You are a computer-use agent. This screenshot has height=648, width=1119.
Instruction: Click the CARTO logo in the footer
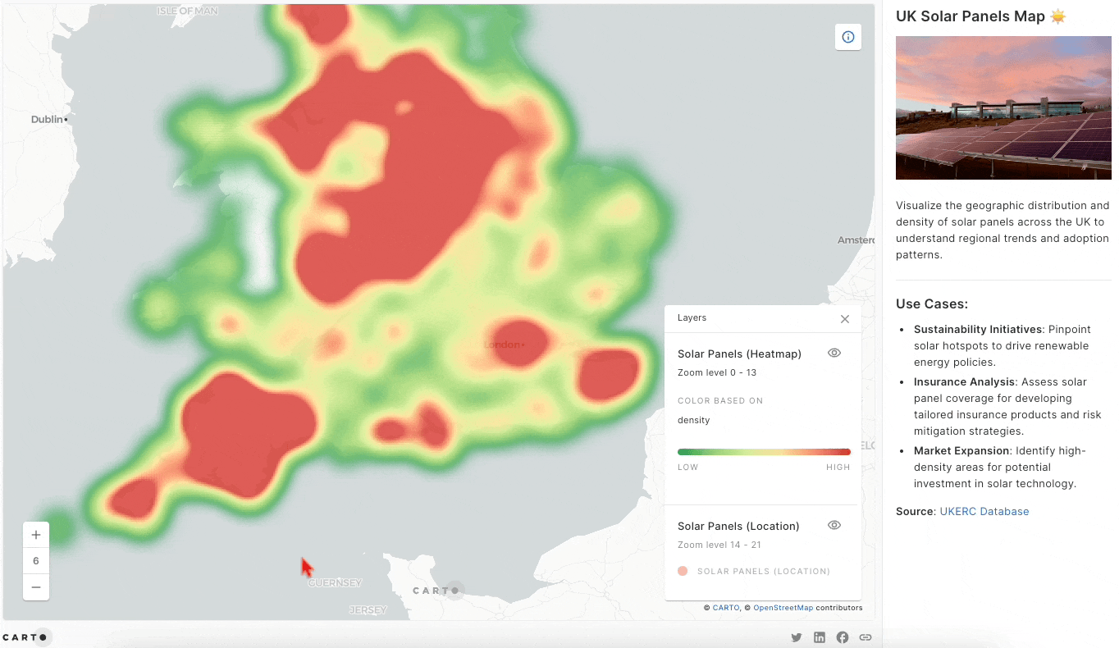26,637
